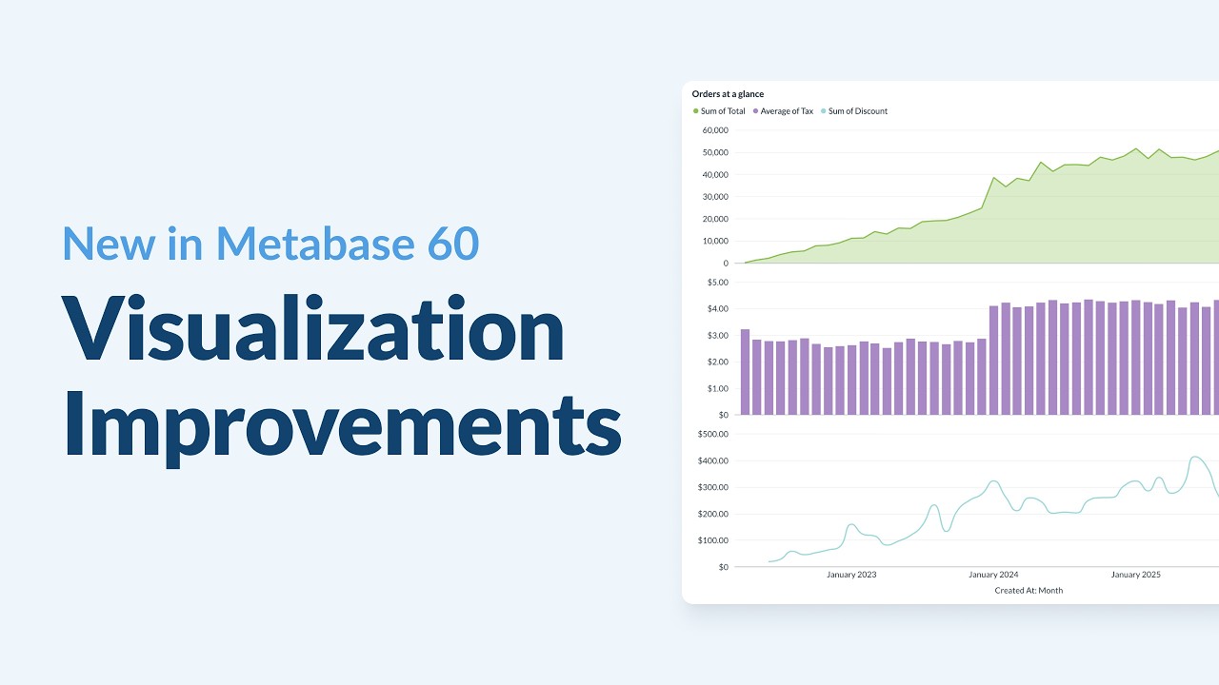The image size is (1219, 685).
Task: Click the word 'Visualization' in the title
Action: pos(314,329)
